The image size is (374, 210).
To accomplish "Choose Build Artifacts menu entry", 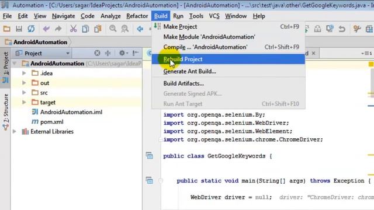I will pyautogui.click(x=228, y=83).
